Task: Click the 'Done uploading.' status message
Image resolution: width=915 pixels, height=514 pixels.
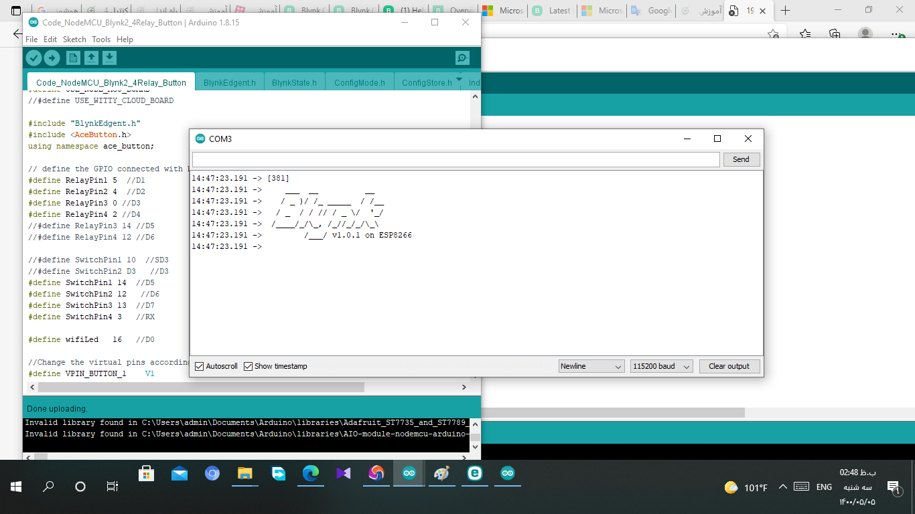Action: [57, 408]
